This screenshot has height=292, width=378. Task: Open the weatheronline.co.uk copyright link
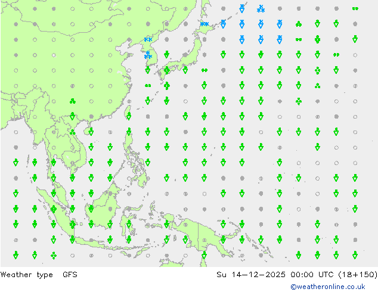tap(328, 287)
